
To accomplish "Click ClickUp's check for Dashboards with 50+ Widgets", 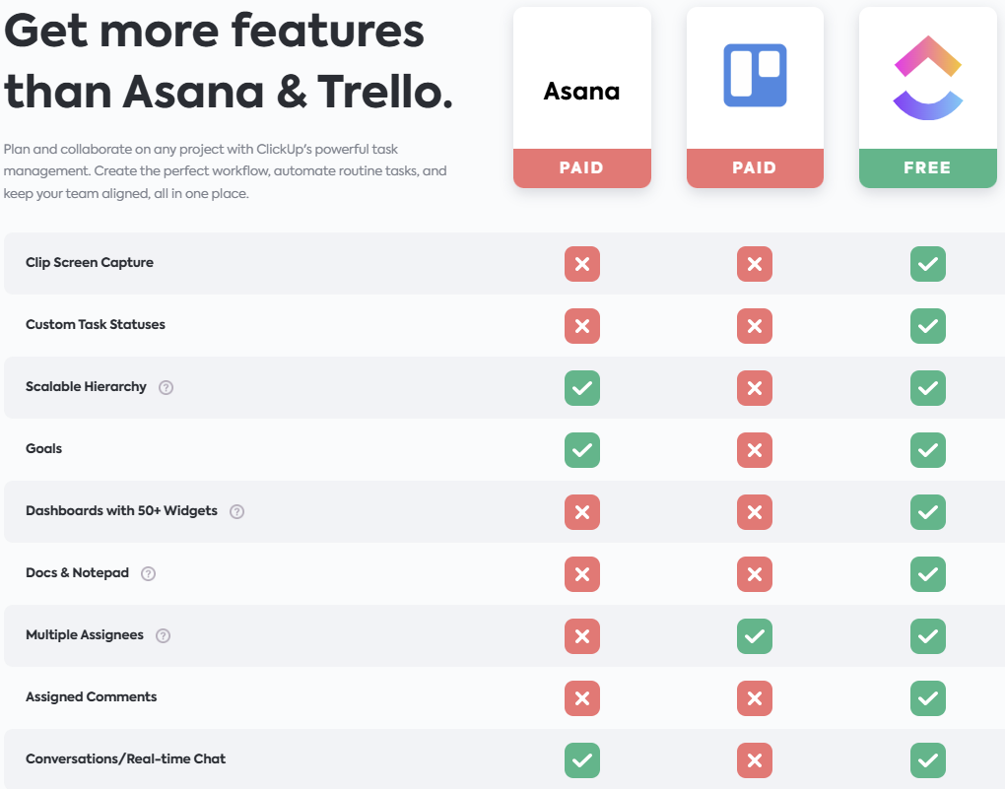I will point(928,512).
